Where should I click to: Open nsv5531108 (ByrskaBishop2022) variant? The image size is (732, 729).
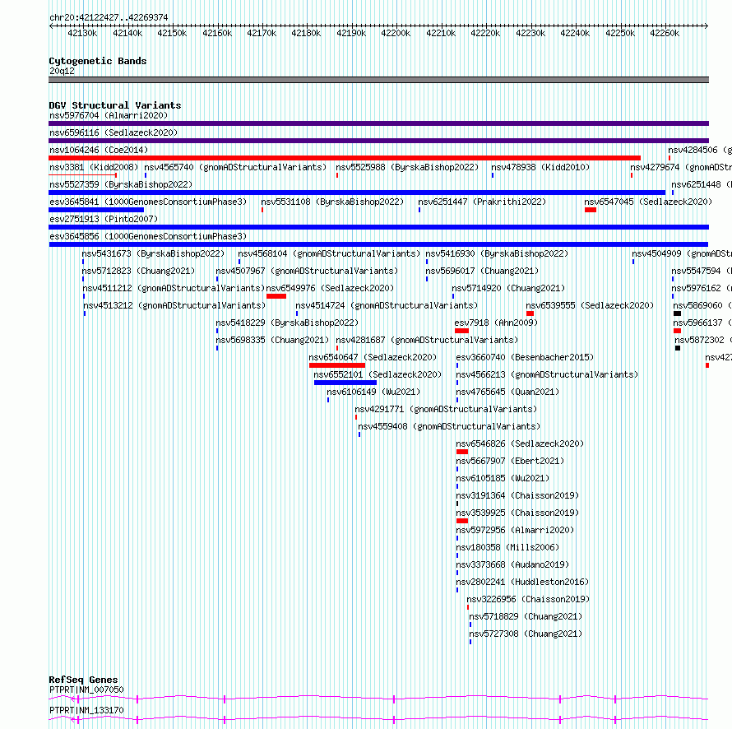[332, 202]
